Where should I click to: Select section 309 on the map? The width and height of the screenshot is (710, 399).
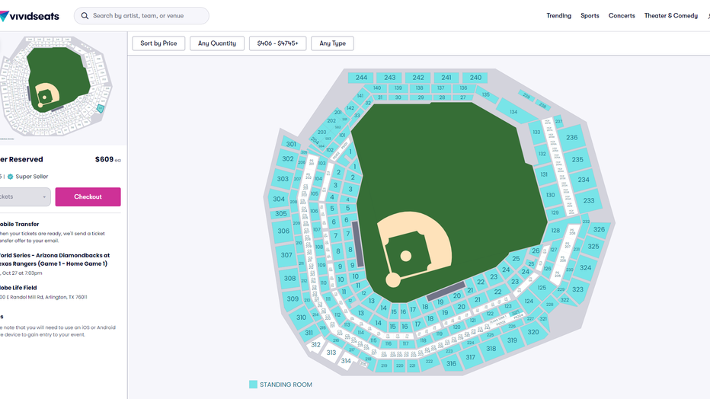click(x=293, y=299)
